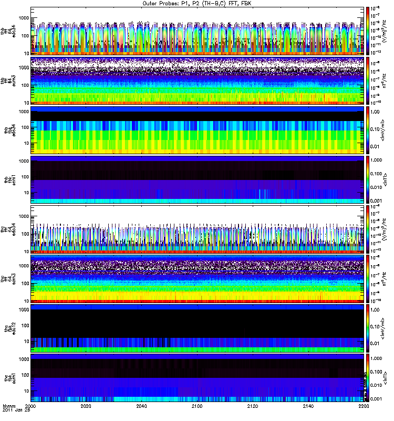This screenshot has width=394, height=421.
Task: Click inside the thb fff edc34 spectrogram panel
Action: 198,31
